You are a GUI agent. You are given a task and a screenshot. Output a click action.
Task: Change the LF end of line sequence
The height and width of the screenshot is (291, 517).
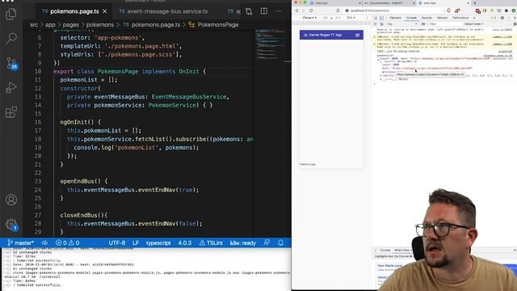pyautogui.click(x=136, y=242)
